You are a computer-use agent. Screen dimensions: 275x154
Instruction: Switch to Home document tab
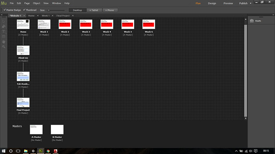(x=31, y=16)
